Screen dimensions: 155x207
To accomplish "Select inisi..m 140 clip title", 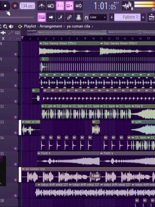I will pos(33,122).
